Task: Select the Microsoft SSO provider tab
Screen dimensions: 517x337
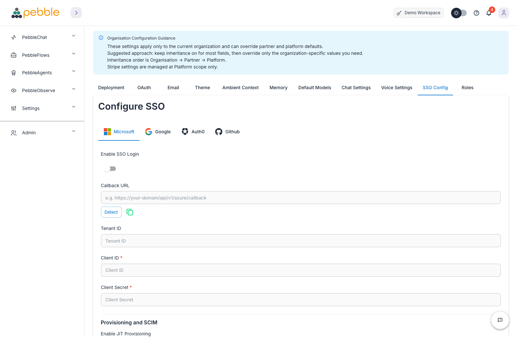Action: coord(119,132)
